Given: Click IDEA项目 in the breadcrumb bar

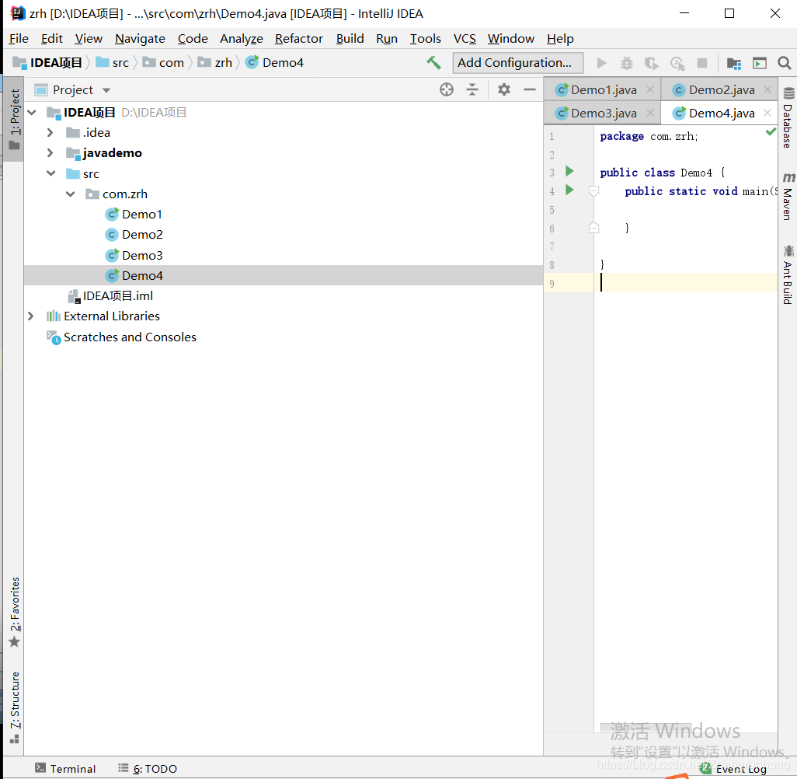Looking at the screenshot, I should point(48,63).
